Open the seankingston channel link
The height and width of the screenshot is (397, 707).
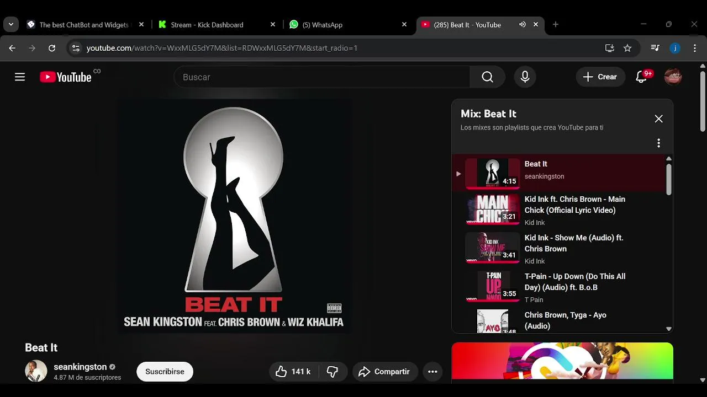coord(80,367)
